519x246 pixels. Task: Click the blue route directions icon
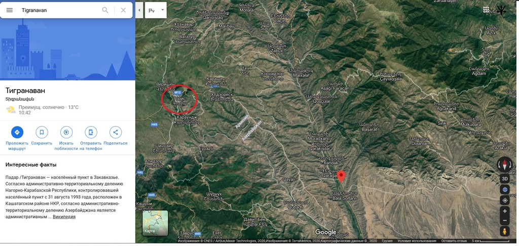coord(17,132)
